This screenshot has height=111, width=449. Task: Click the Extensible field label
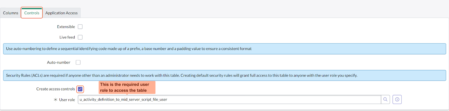(x=66, y=27)
